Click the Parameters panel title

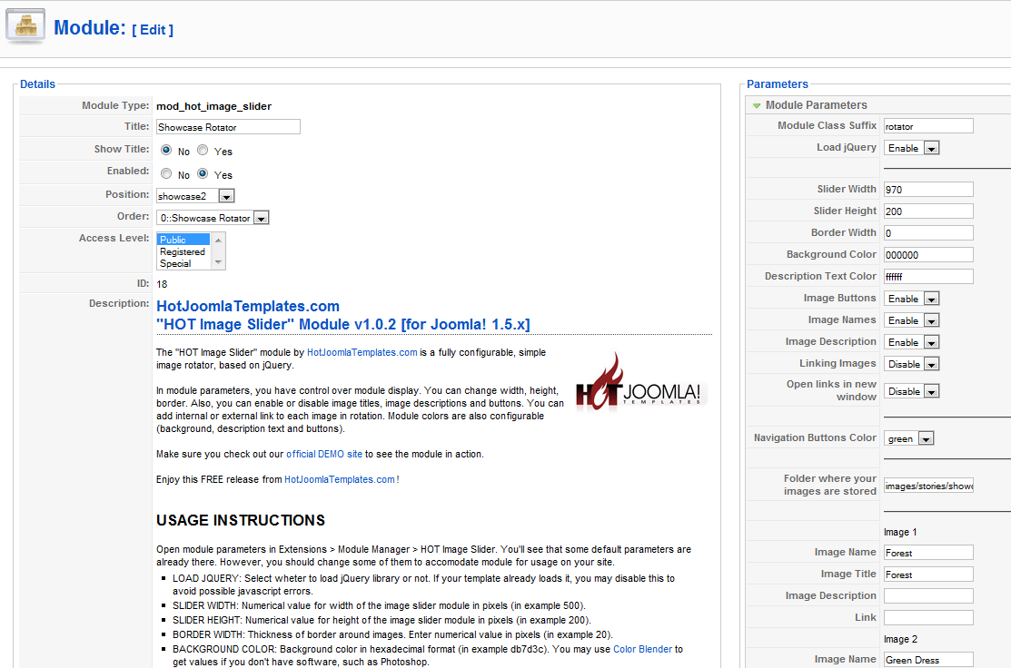(777, 84)
